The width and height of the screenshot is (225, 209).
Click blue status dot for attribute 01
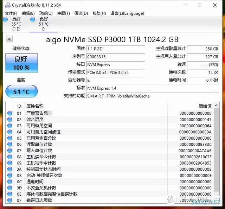(x=10, y=113)
